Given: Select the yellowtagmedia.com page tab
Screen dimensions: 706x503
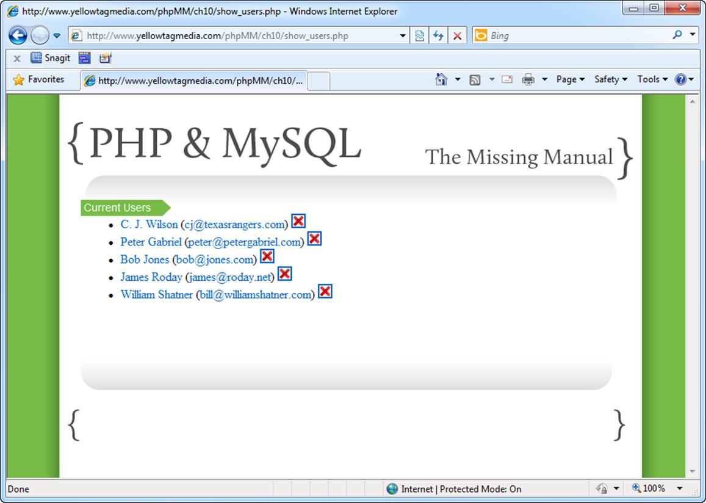Looking at the screenshot, I should [195, 81].
